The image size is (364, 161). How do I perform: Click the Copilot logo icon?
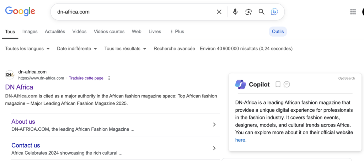click(241, 85)
